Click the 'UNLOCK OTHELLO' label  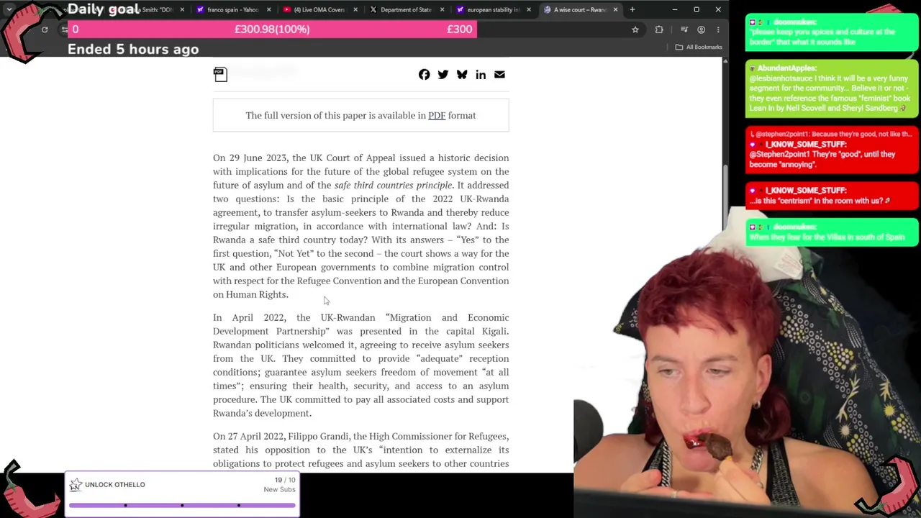click(x=114, y=484)
